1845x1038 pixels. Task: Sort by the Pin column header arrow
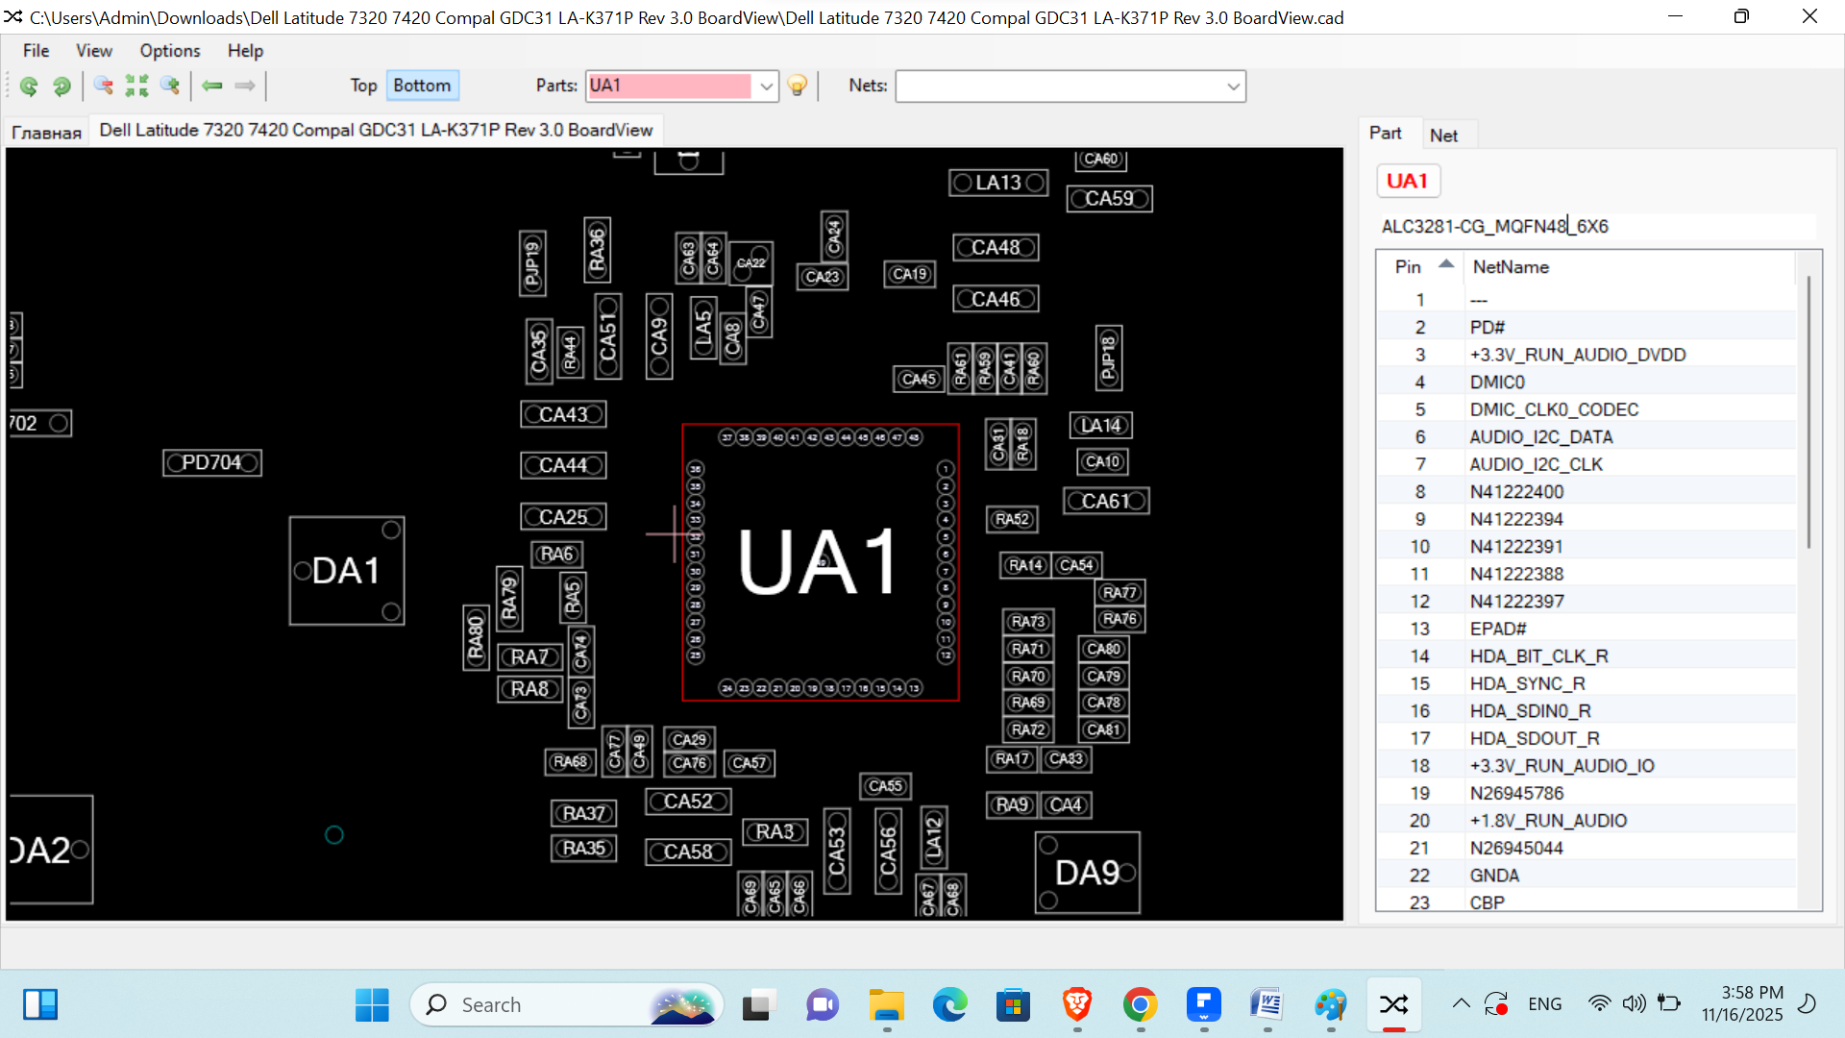(x=1445, y=264)
